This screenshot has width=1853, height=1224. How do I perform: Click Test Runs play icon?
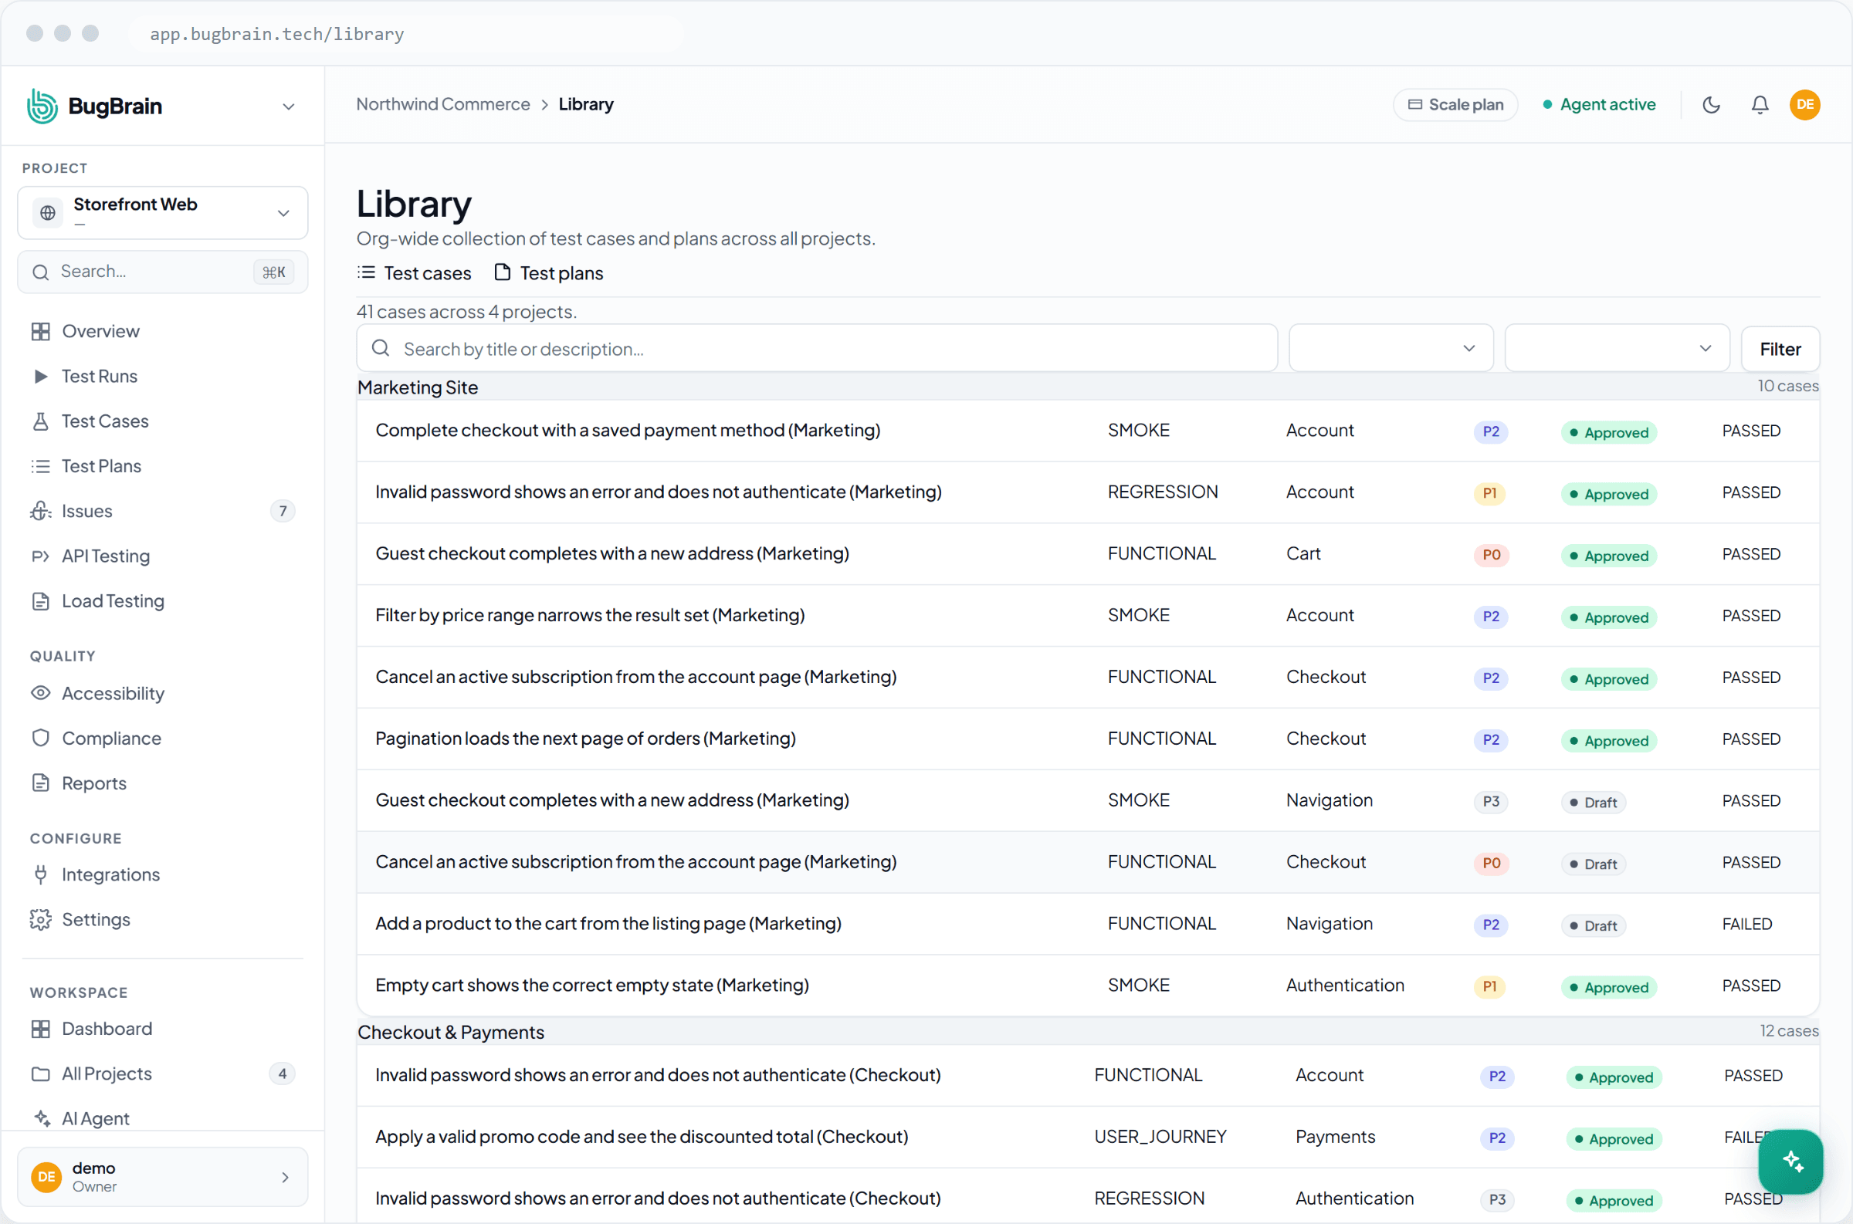41,377
